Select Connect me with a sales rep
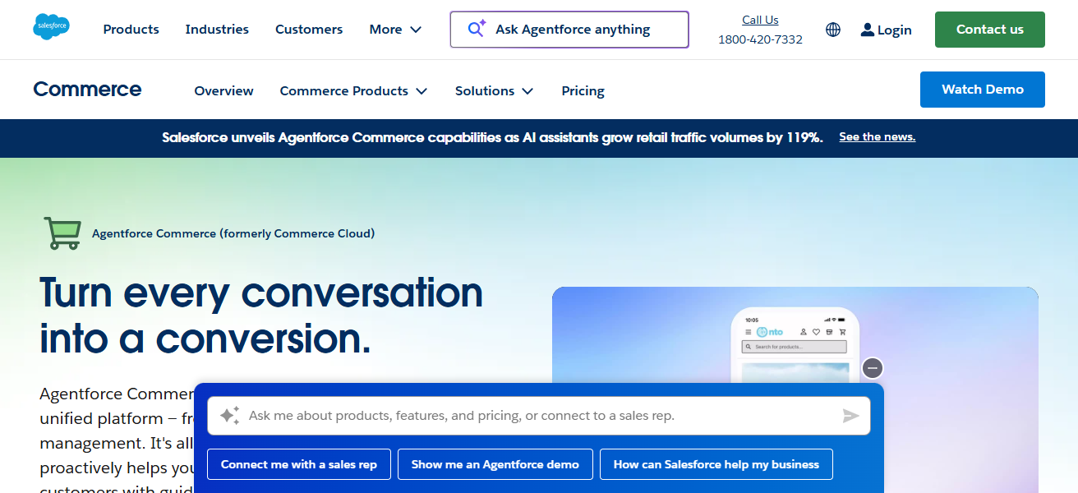This screenshot has width=1078, height=493. click(298, 464)
